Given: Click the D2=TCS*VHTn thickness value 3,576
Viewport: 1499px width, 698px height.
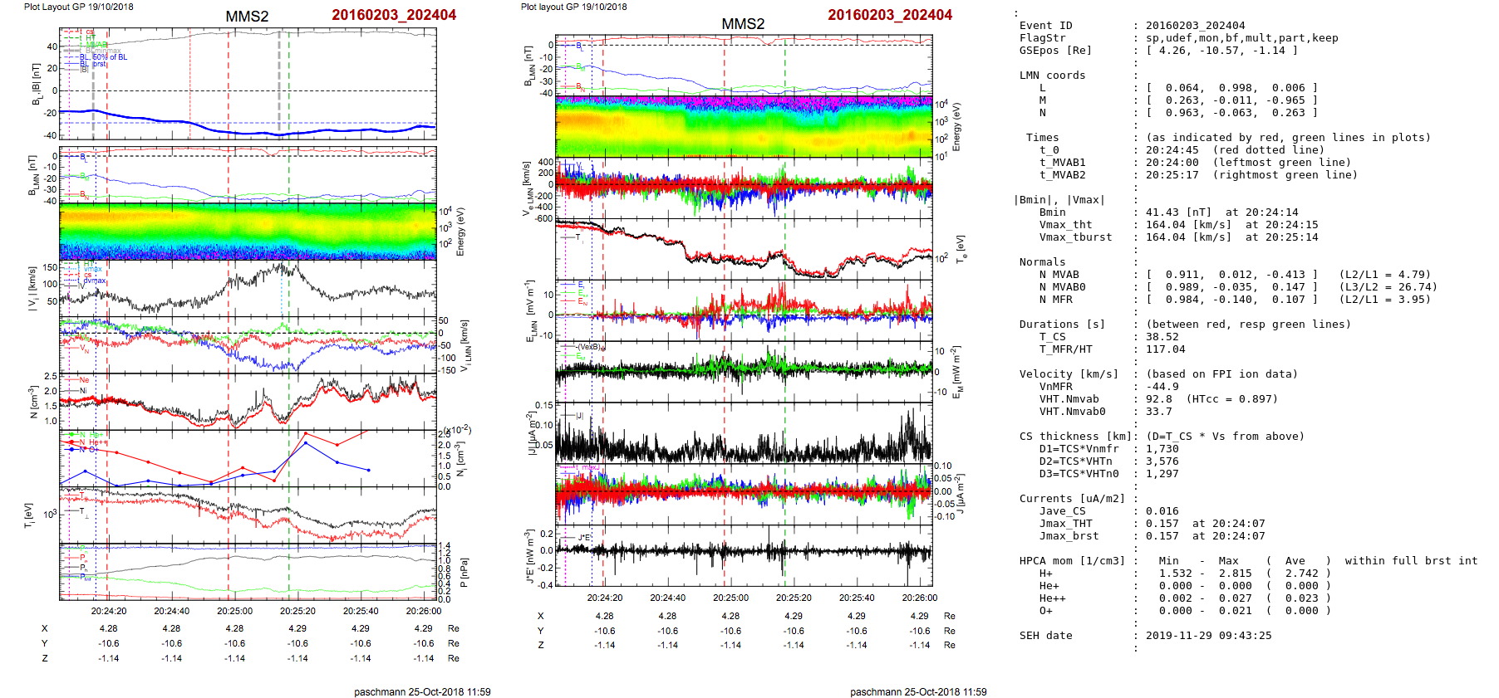Looking at the screenshot, I should (1162, 461).
